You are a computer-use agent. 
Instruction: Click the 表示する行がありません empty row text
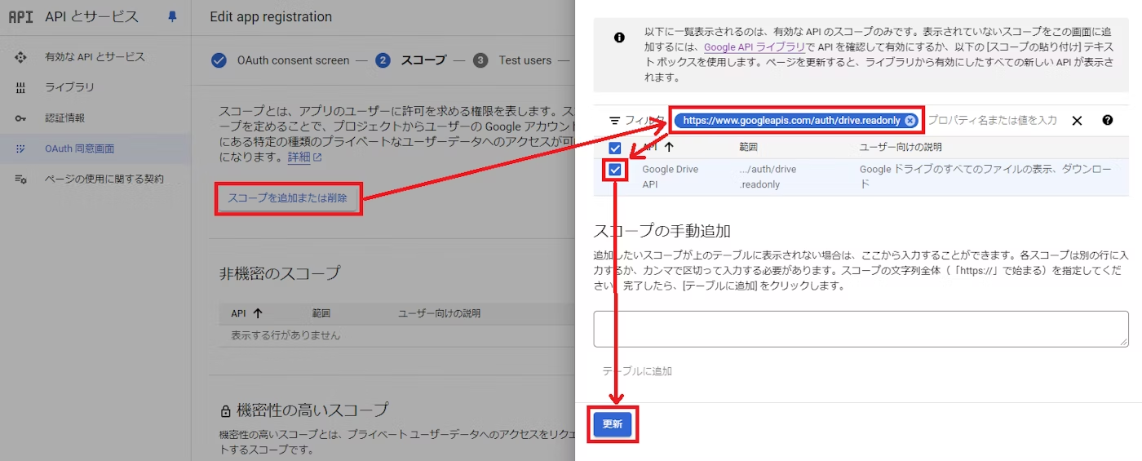point(285,335)
